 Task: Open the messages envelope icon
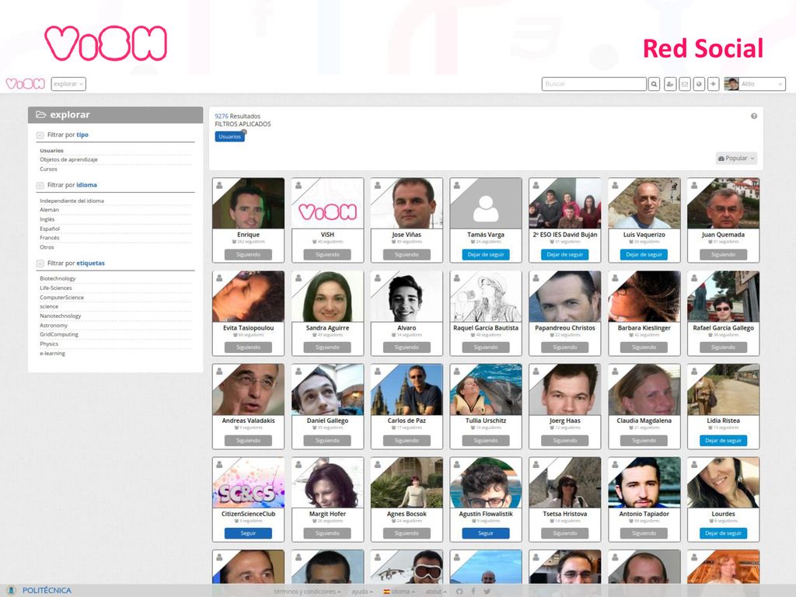pyautogui.click(x=684, y=84)
